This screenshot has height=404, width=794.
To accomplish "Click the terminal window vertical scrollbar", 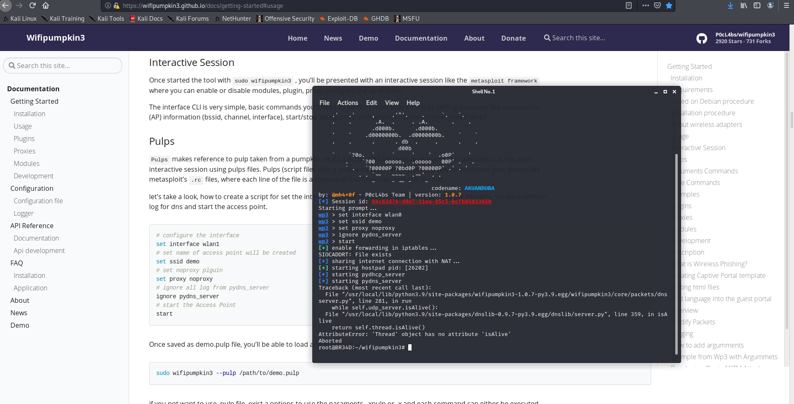I will 676,254.
